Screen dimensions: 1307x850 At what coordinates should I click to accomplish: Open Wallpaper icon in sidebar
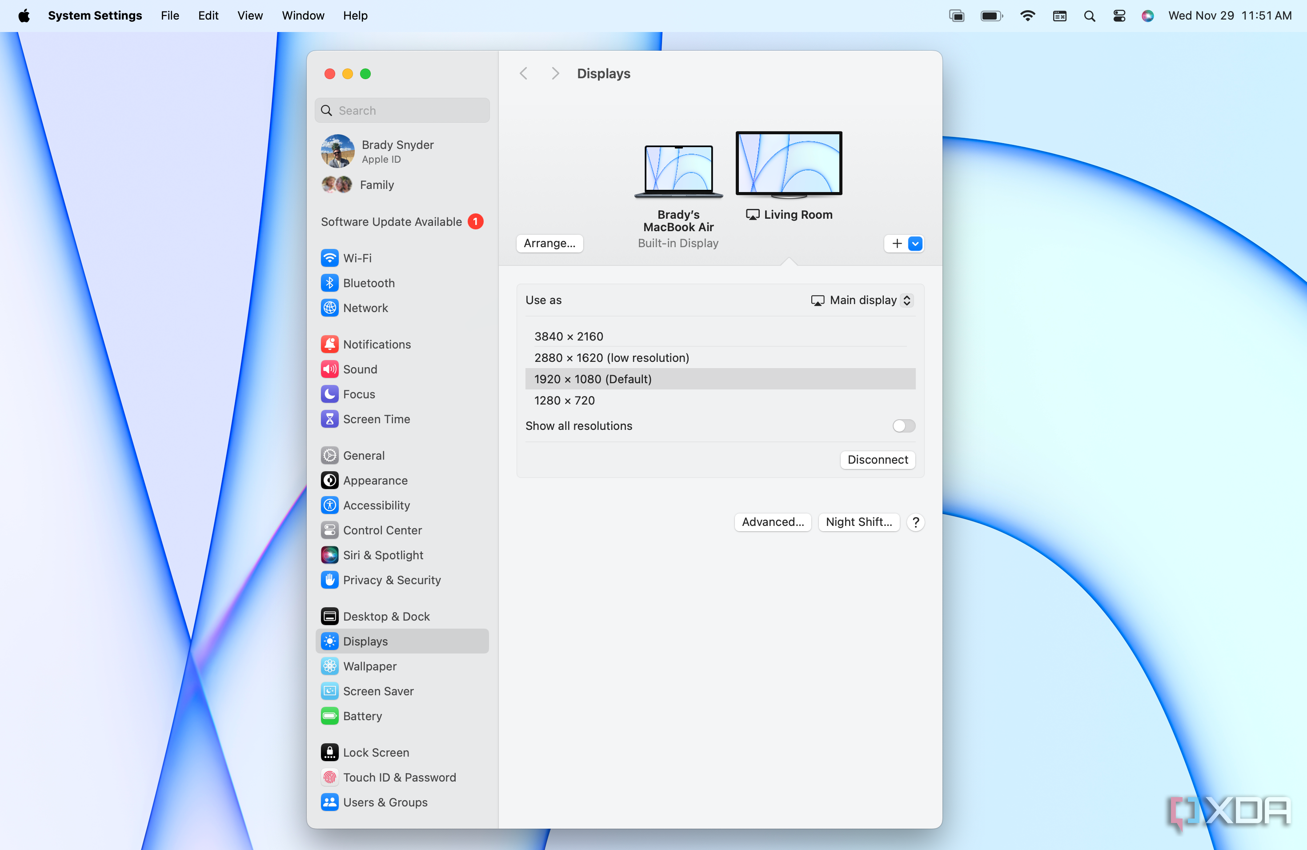[x=329, y=666]
